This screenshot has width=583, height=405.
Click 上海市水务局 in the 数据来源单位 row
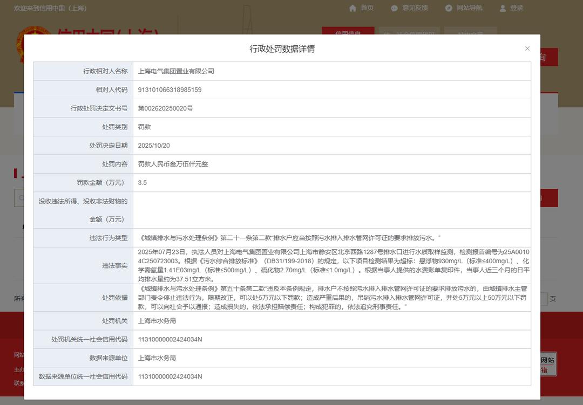[157, 358]
